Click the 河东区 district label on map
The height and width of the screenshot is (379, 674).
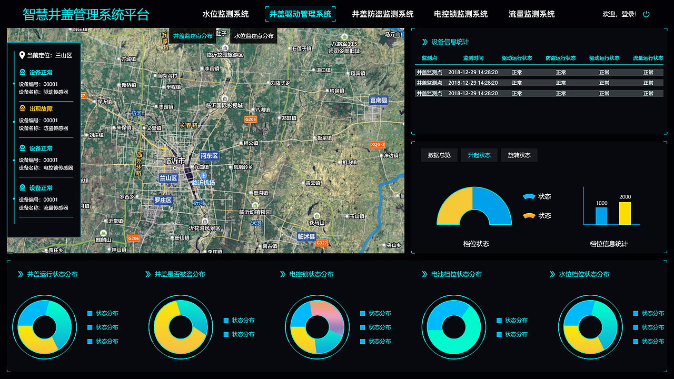click(209, 156)
